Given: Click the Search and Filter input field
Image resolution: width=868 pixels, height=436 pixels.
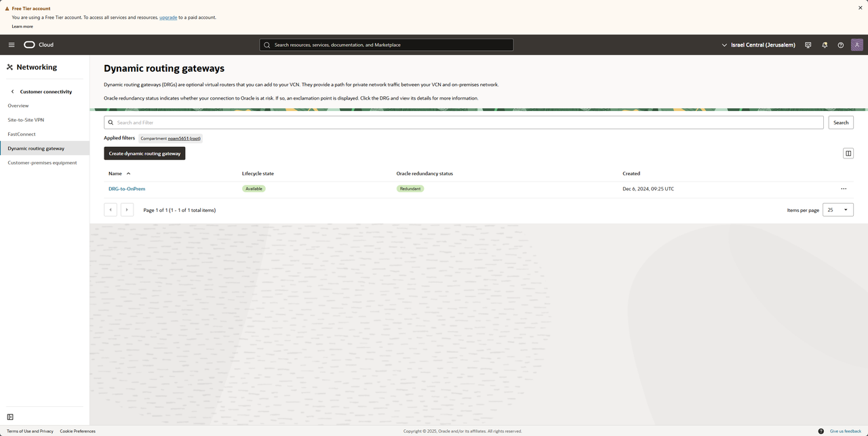Looking at the screenshot, I should point(464,123).
